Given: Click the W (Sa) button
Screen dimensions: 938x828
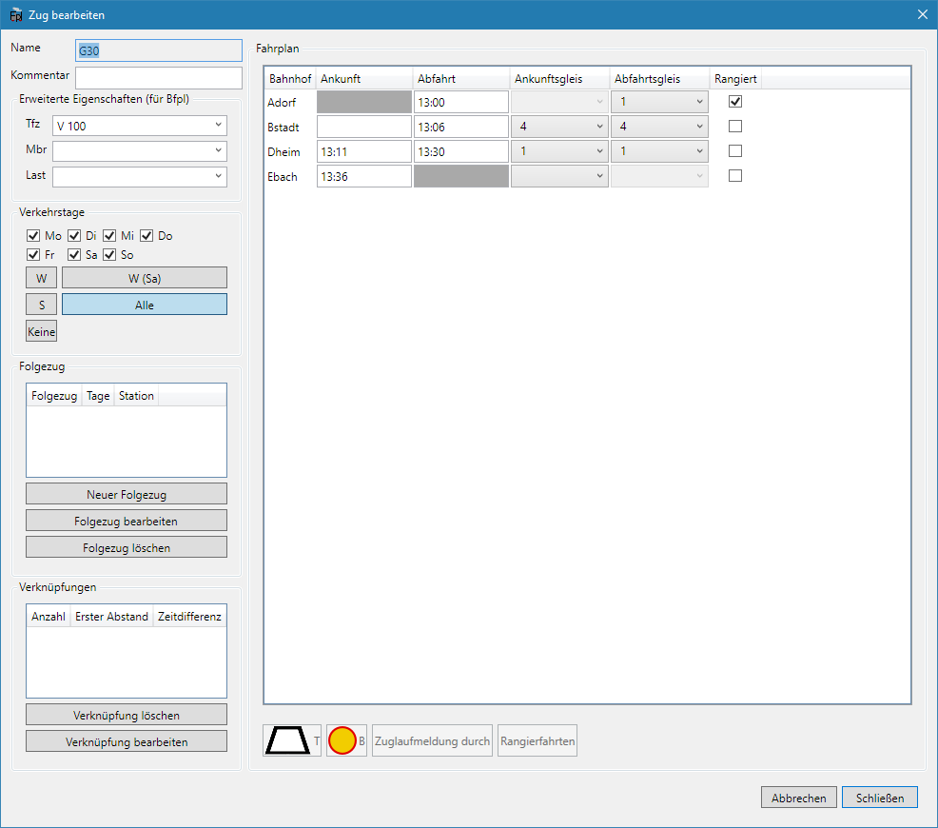Looking at the screenshot, I should coord(145,278).
